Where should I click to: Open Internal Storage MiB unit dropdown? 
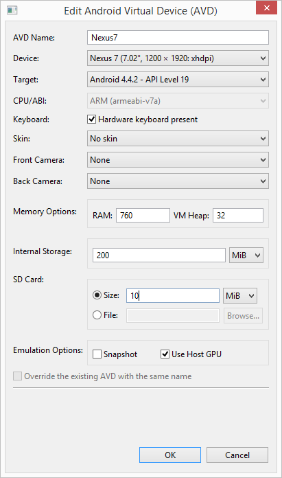[x=246, y=255]
